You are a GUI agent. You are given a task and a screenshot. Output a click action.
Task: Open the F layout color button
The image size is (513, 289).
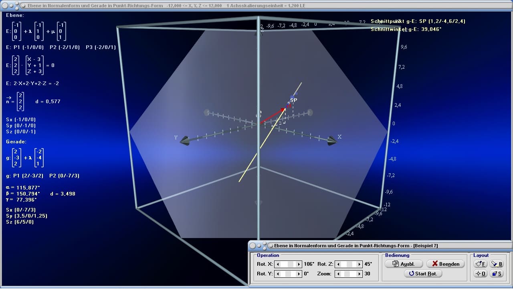(480, 264)
